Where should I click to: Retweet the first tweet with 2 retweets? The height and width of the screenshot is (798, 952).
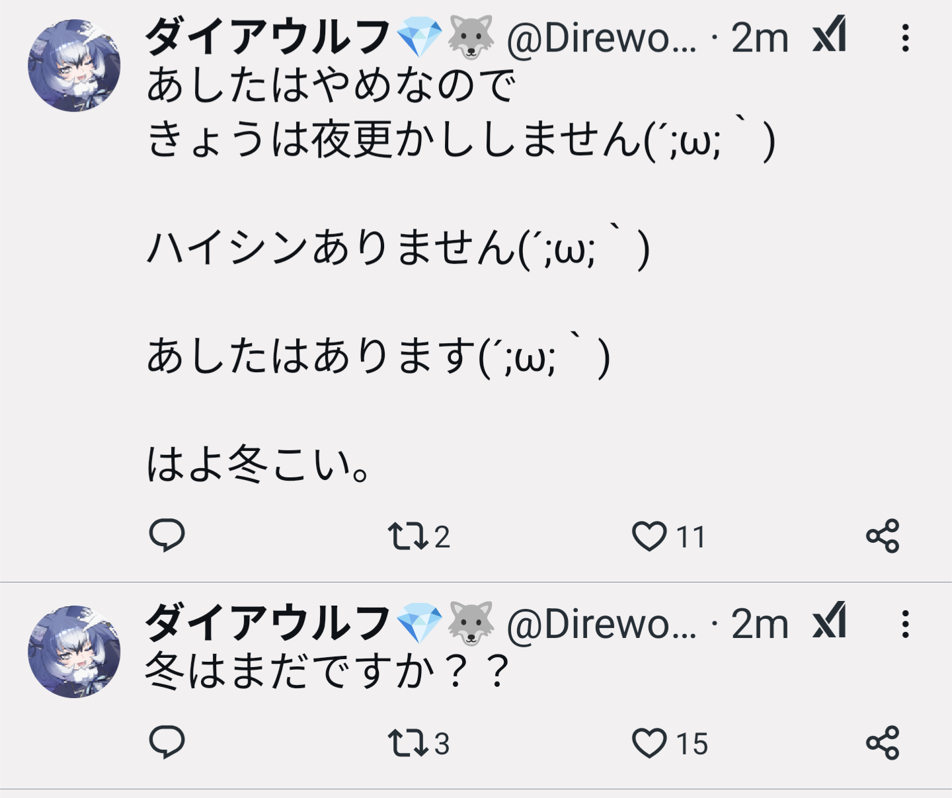point(419,536)
